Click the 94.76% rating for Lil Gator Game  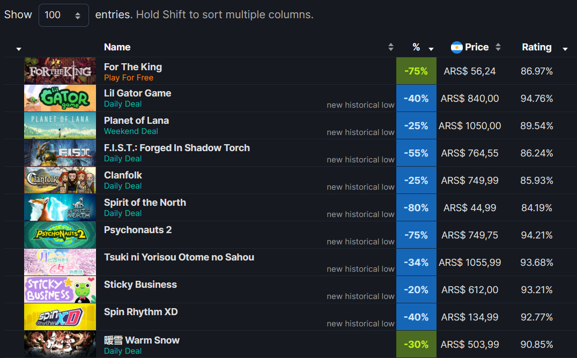click(x=537, y=98)
